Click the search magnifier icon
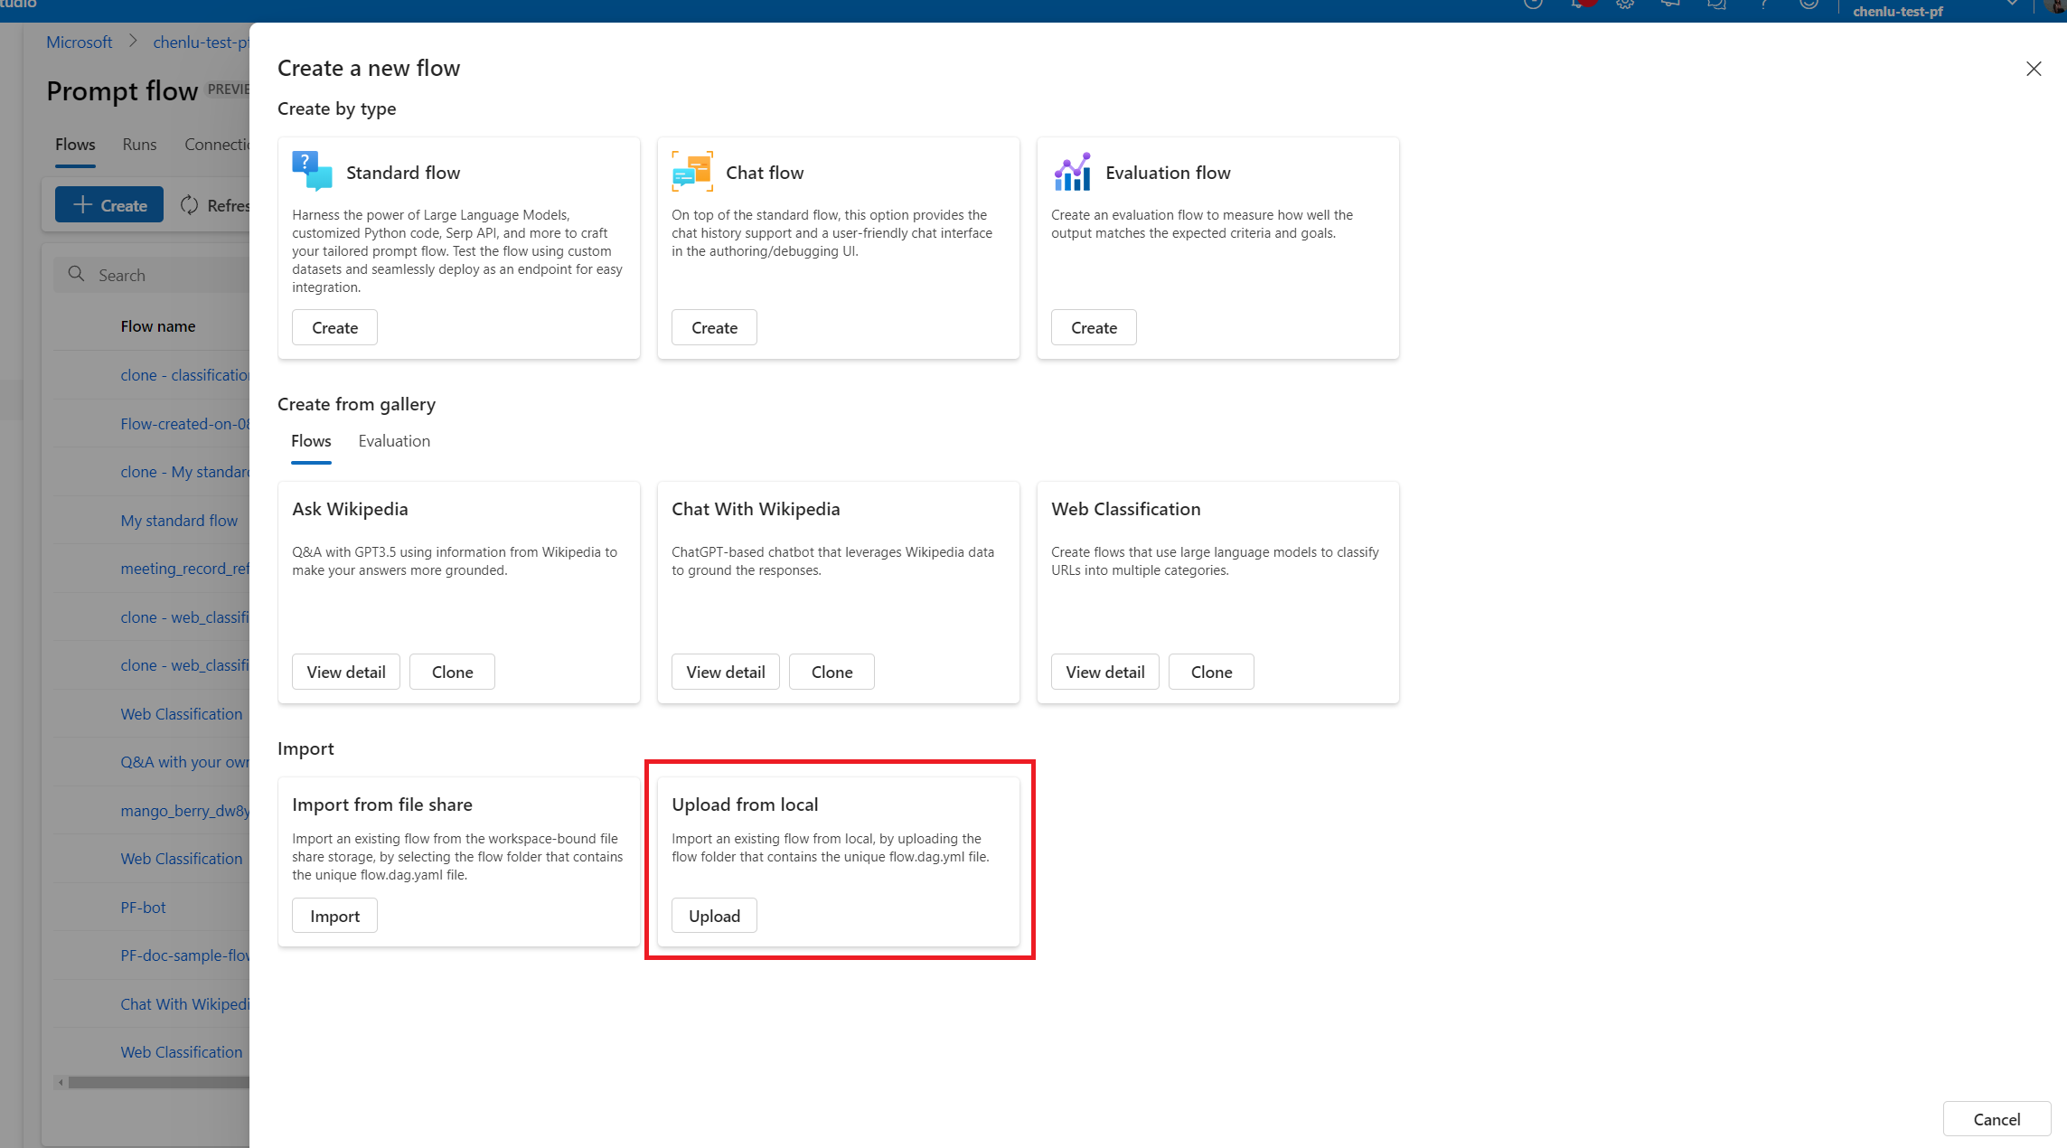Screen dimensions: 2067x1148 [77, 274]
